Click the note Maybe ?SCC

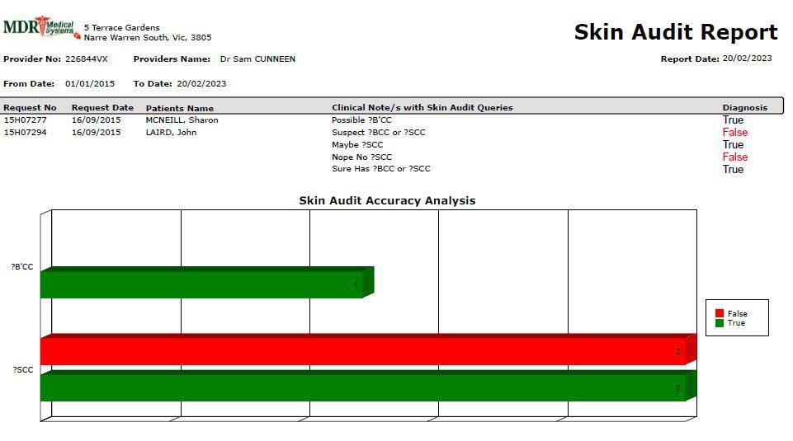tap(357, 145)
